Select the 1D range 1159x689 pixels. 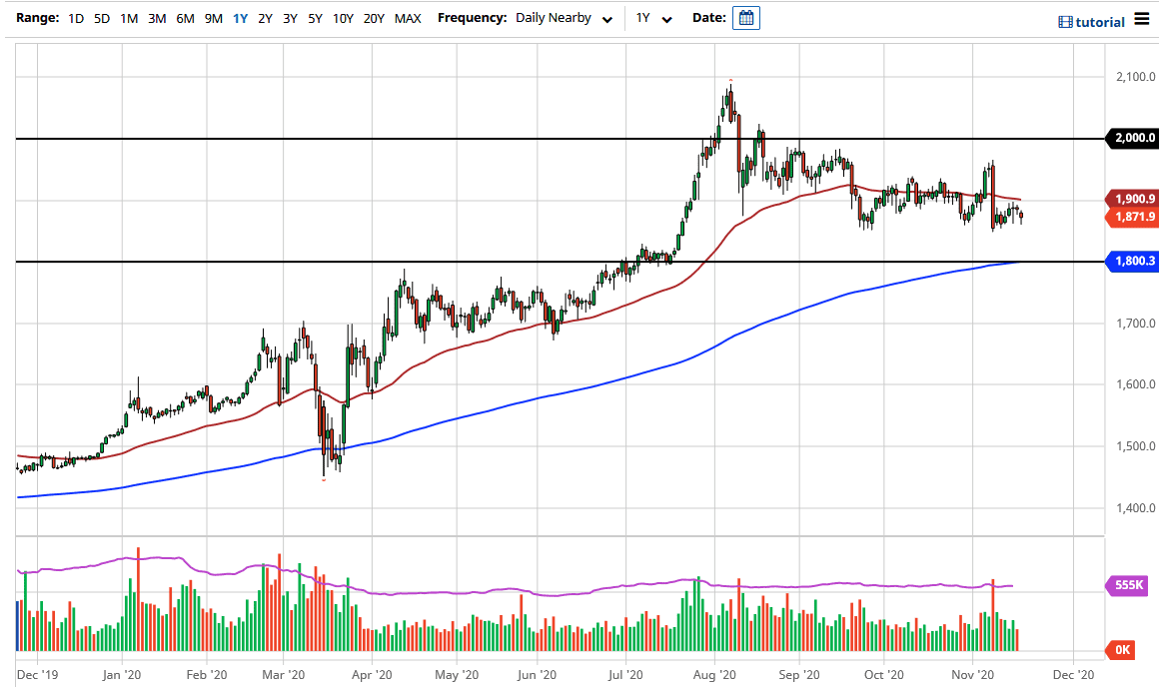(75, 18)
